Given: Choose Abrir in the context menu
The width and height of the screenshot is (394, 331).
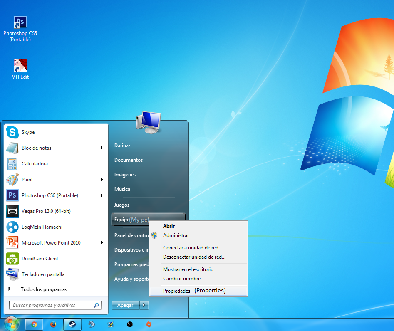Looking at the screenshot, I should click(198, 226).
